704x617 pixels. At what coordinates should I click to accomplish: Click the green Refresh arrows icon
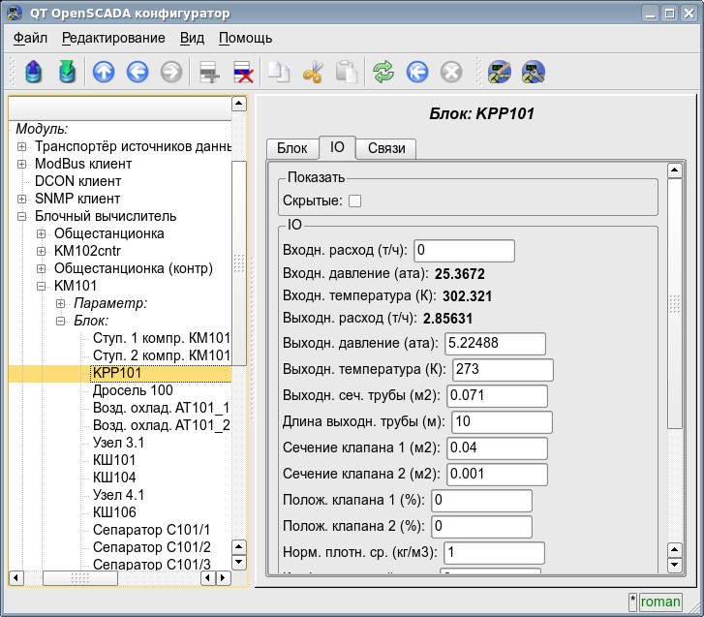[383, 72]
